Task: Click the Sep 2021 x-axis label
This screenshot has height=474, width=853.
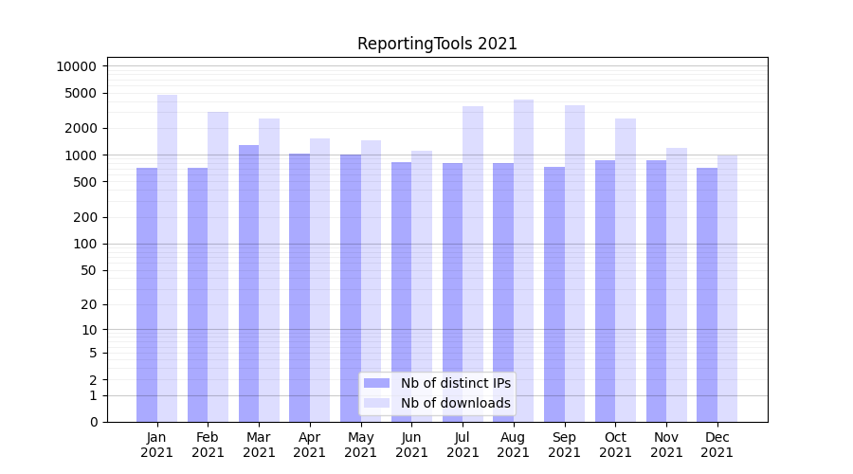Action: coord(564,445)
